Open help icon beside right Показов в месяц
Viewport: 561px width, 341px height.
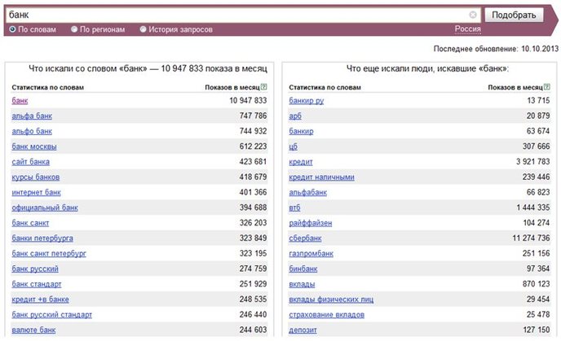[x=547, y=87]
